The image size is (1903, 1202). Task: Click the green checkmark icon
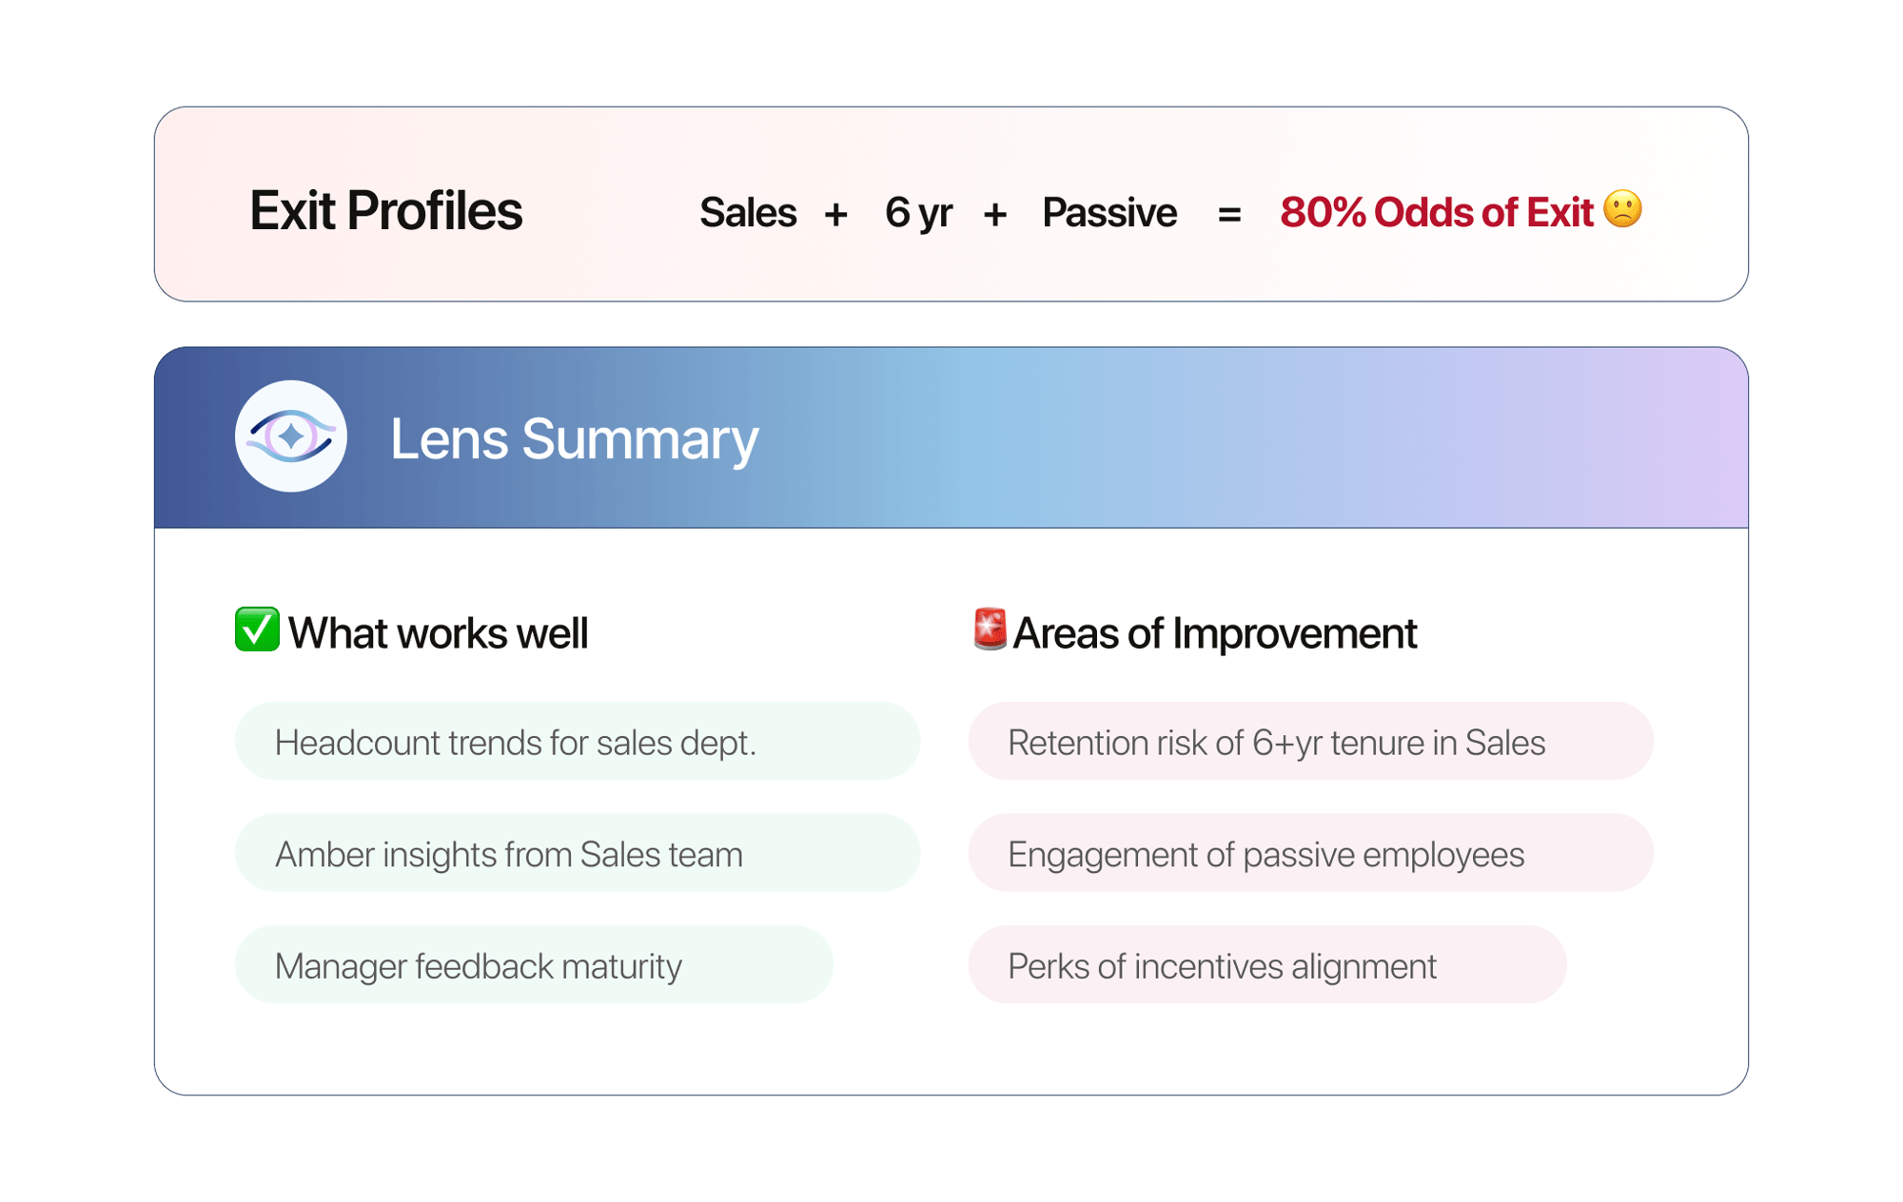257,630
